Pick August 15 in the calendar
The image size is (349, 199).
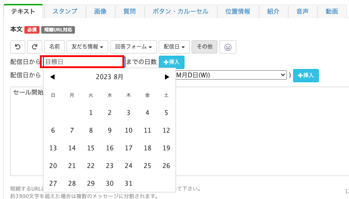91,148
